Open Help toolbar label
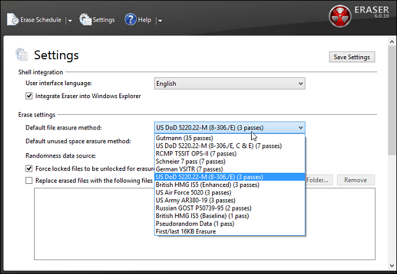 click(x=145, y=20)
